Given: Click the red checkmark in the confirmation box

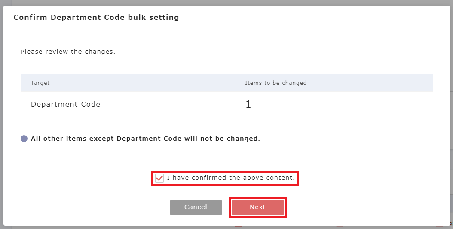Looking at the screenshot, I should [159, 178].
